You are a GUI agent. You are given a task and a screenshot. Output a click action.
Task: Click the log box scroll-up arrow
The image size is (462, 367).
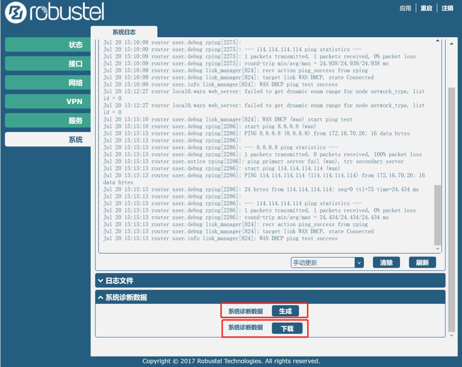point(437,41)
